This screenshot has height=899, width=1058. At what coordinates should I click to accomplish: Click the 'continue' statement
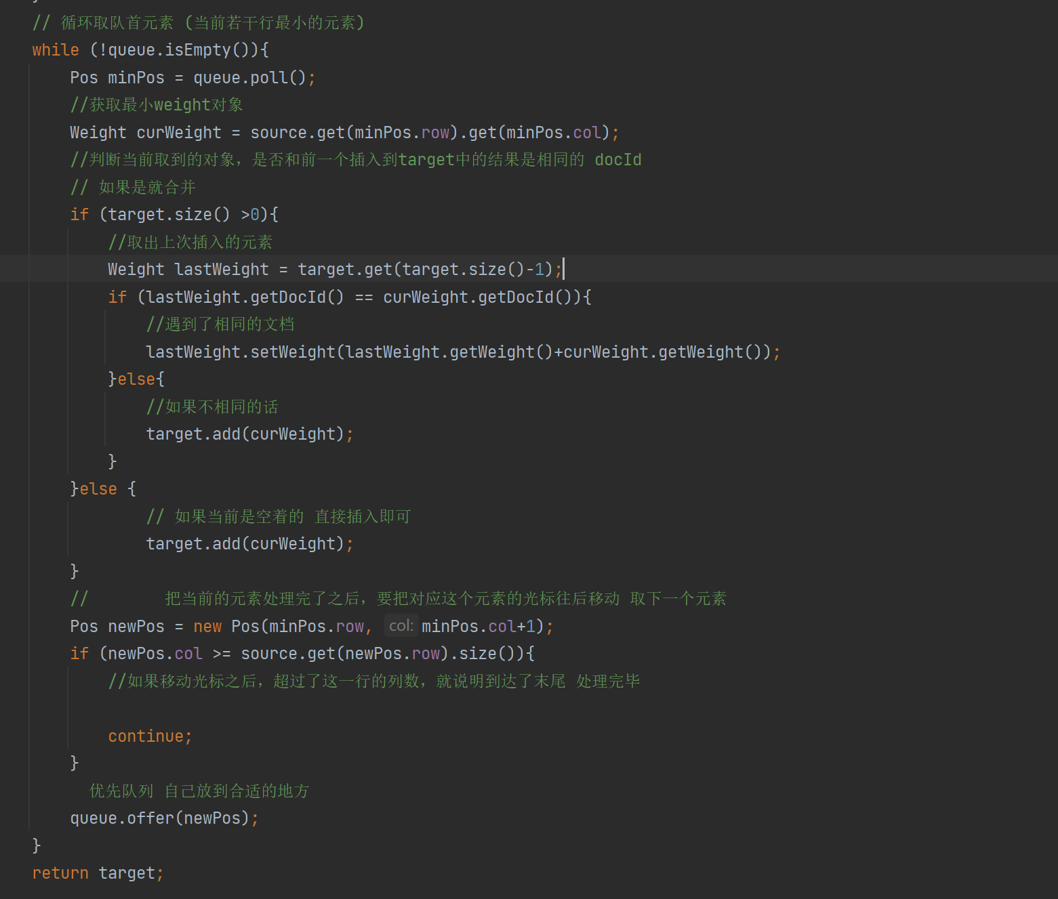(x=146, y=736)
